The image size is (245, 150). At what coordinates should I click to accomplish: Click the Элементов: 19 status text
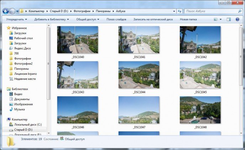pos(31,139)
